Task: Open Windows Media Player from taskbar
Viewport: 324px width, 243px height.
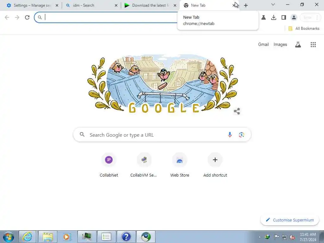Action: 66,237
